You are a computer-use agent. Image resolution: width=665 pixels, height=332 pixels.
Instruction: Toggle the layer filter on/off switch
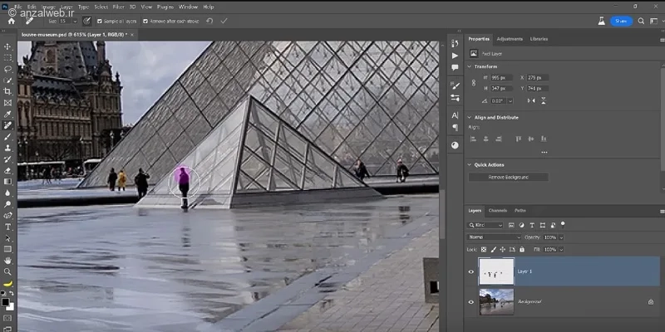[x=563, y=224]
